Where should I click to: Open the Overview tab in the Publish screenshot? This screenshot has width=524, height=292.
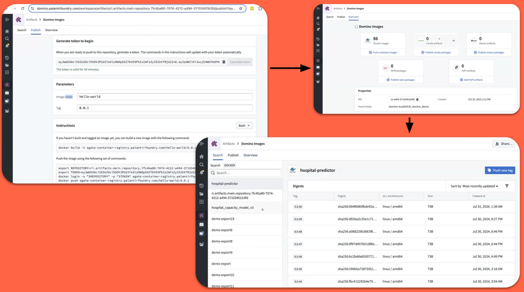(51, 30)
